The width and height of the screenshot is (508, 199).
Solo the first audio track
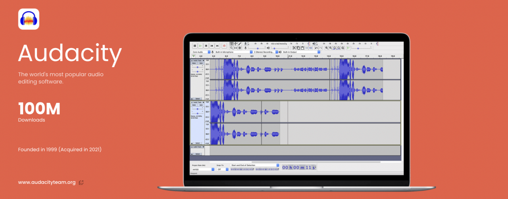tap(201, 63)
